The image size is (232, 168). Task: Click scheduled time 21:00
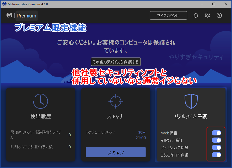[141, 138]
